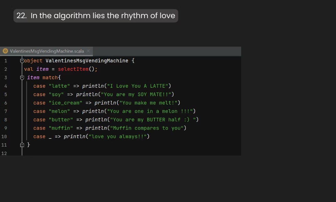Click line number 7 in gutter
Viewport: 336px width, 202px height.
[x=6, y=111]
